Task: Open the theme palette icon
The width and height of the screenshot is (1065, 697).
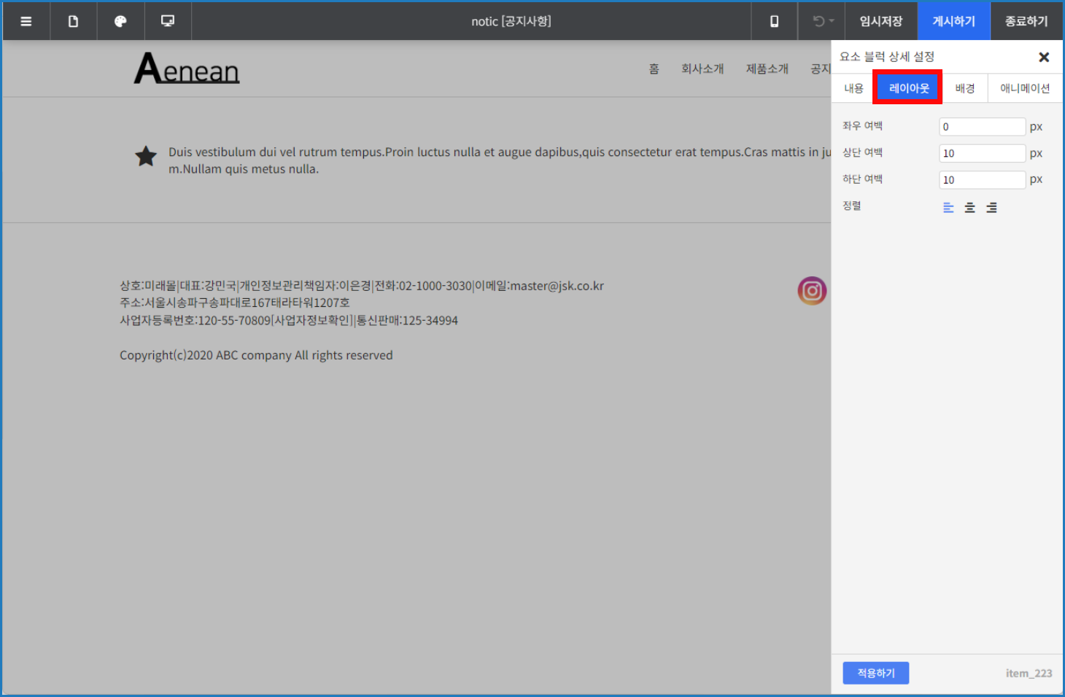Action: (120, 21)
